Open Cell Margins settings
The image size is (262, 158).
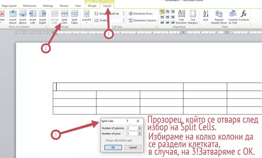[x=193, y=17]
